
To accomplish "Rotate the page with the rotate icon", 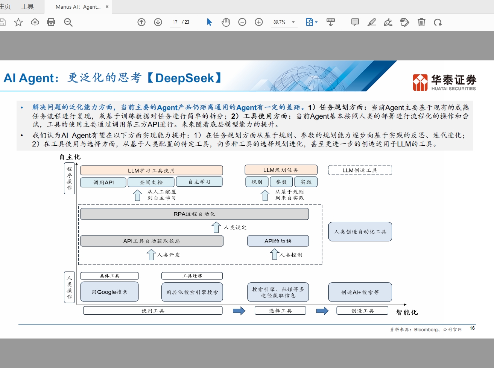I will tap(438, 23).
